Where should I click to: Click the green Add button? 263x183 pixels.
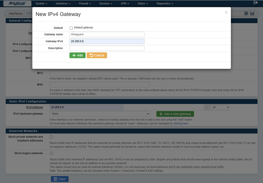(x=78, y=55)
